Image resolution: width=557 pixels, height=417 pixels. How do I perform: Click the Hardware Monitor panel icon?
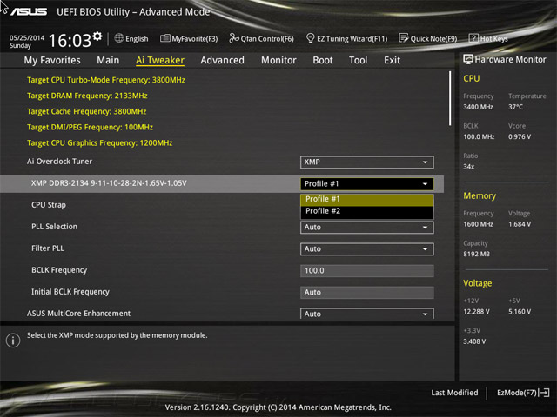tap(468, 59)
